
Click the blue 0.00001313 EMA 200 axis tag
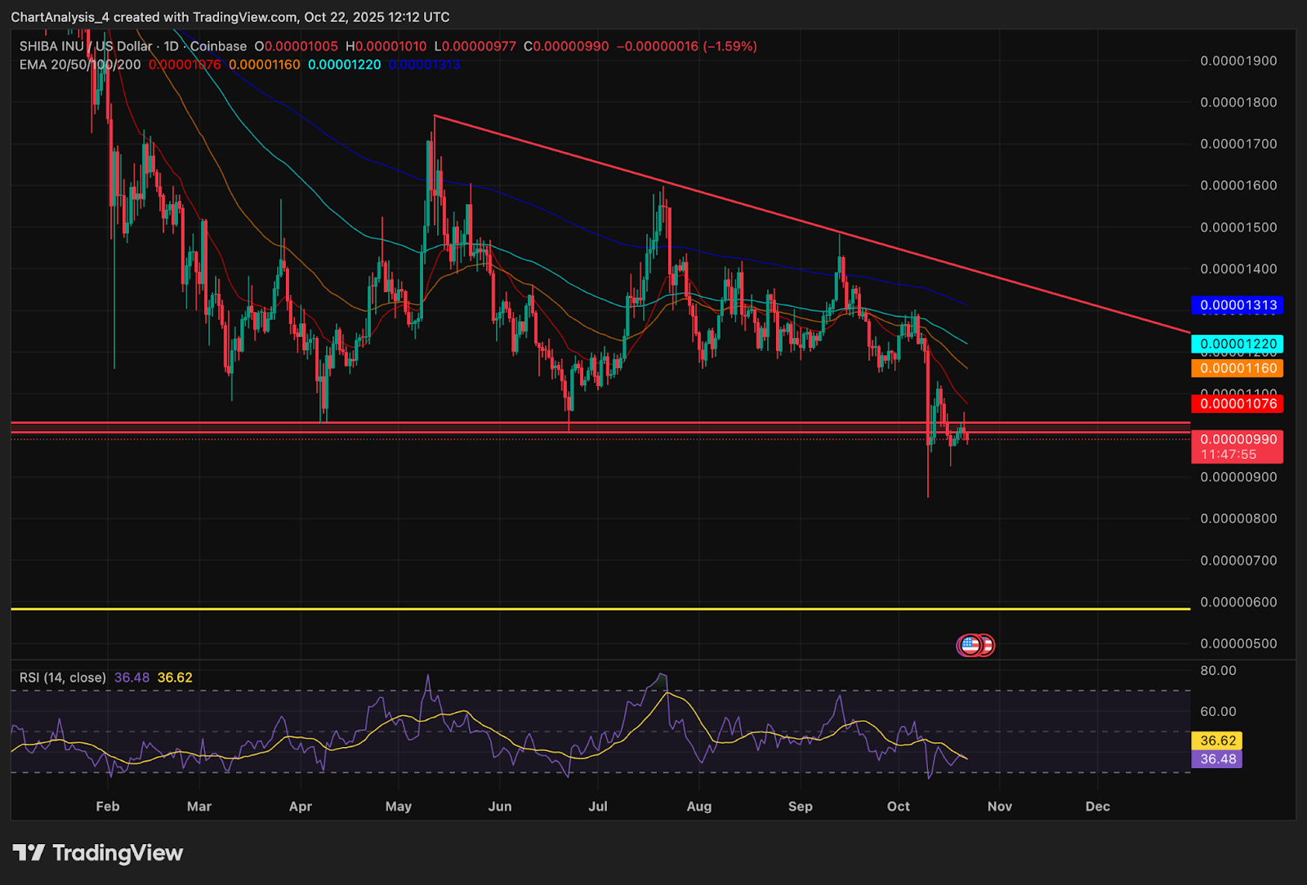[1237, 305]
